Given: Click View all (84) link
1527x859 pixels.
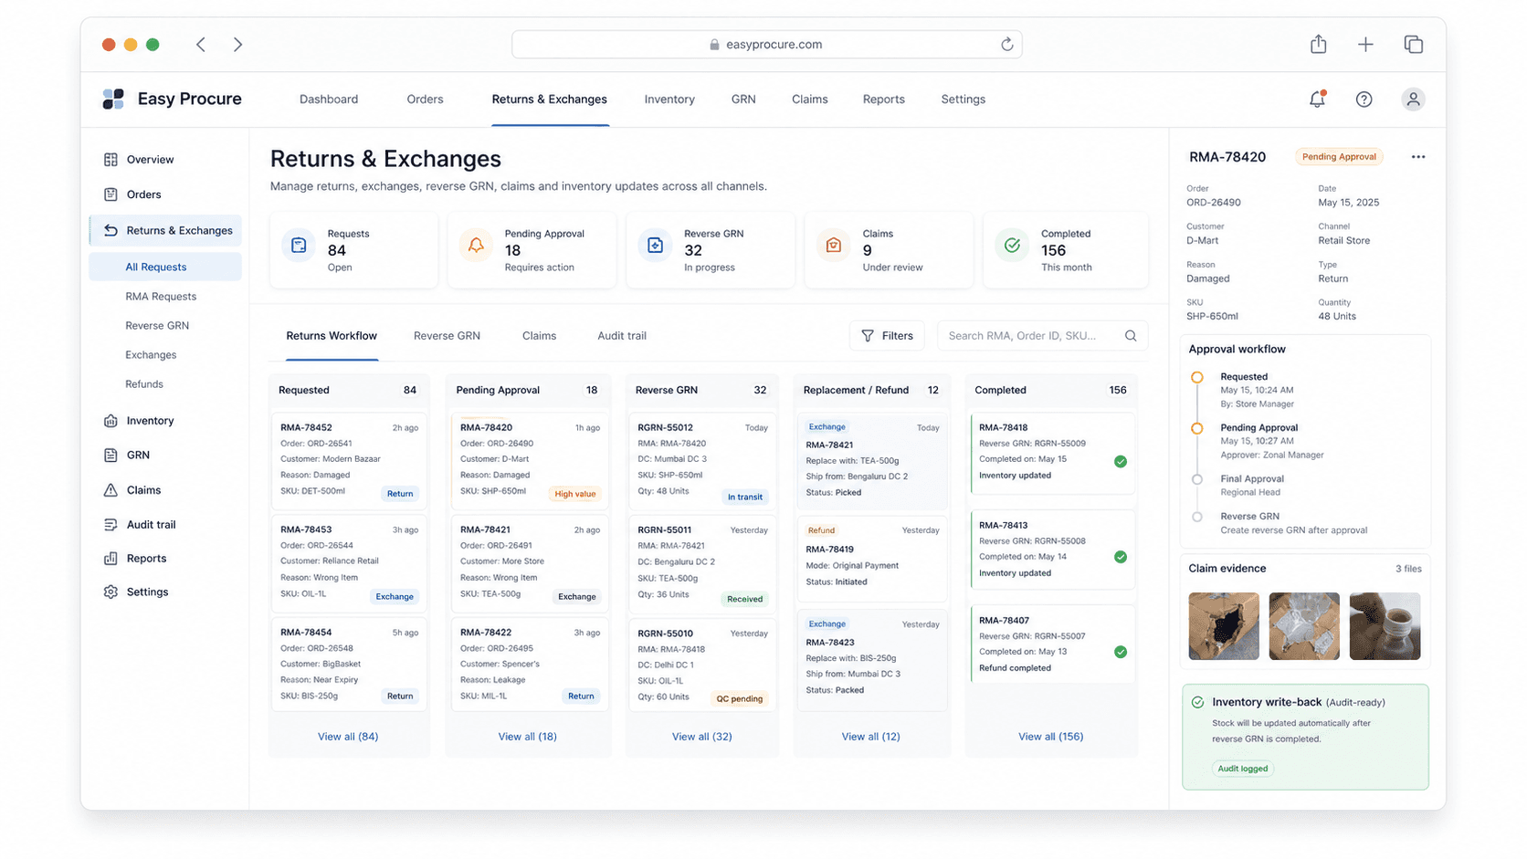Looking at the screenshot, I should pyautogui.click(x=348, y=737).
